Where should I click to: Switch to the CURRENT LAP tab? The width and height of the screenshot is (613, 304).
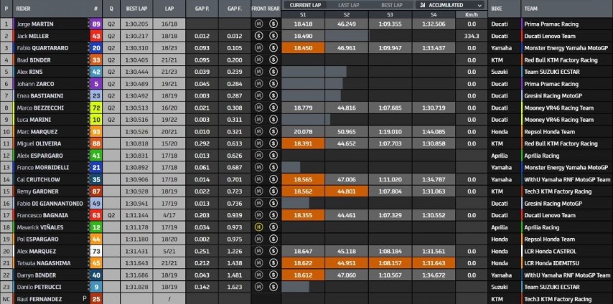[305, 5]
